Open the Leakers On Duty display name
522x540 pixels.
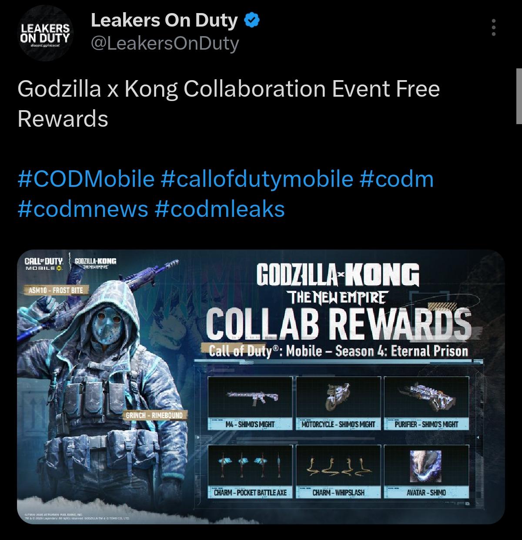coord(164,20)
